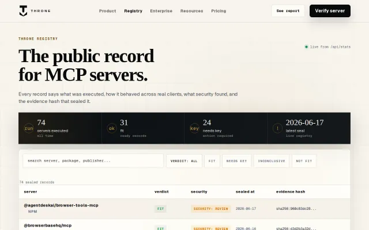This screenshot has width=369, height=230.
Task: Click the NPM tag under browser-tools-mcp
Action: click(x=32, y=212)
